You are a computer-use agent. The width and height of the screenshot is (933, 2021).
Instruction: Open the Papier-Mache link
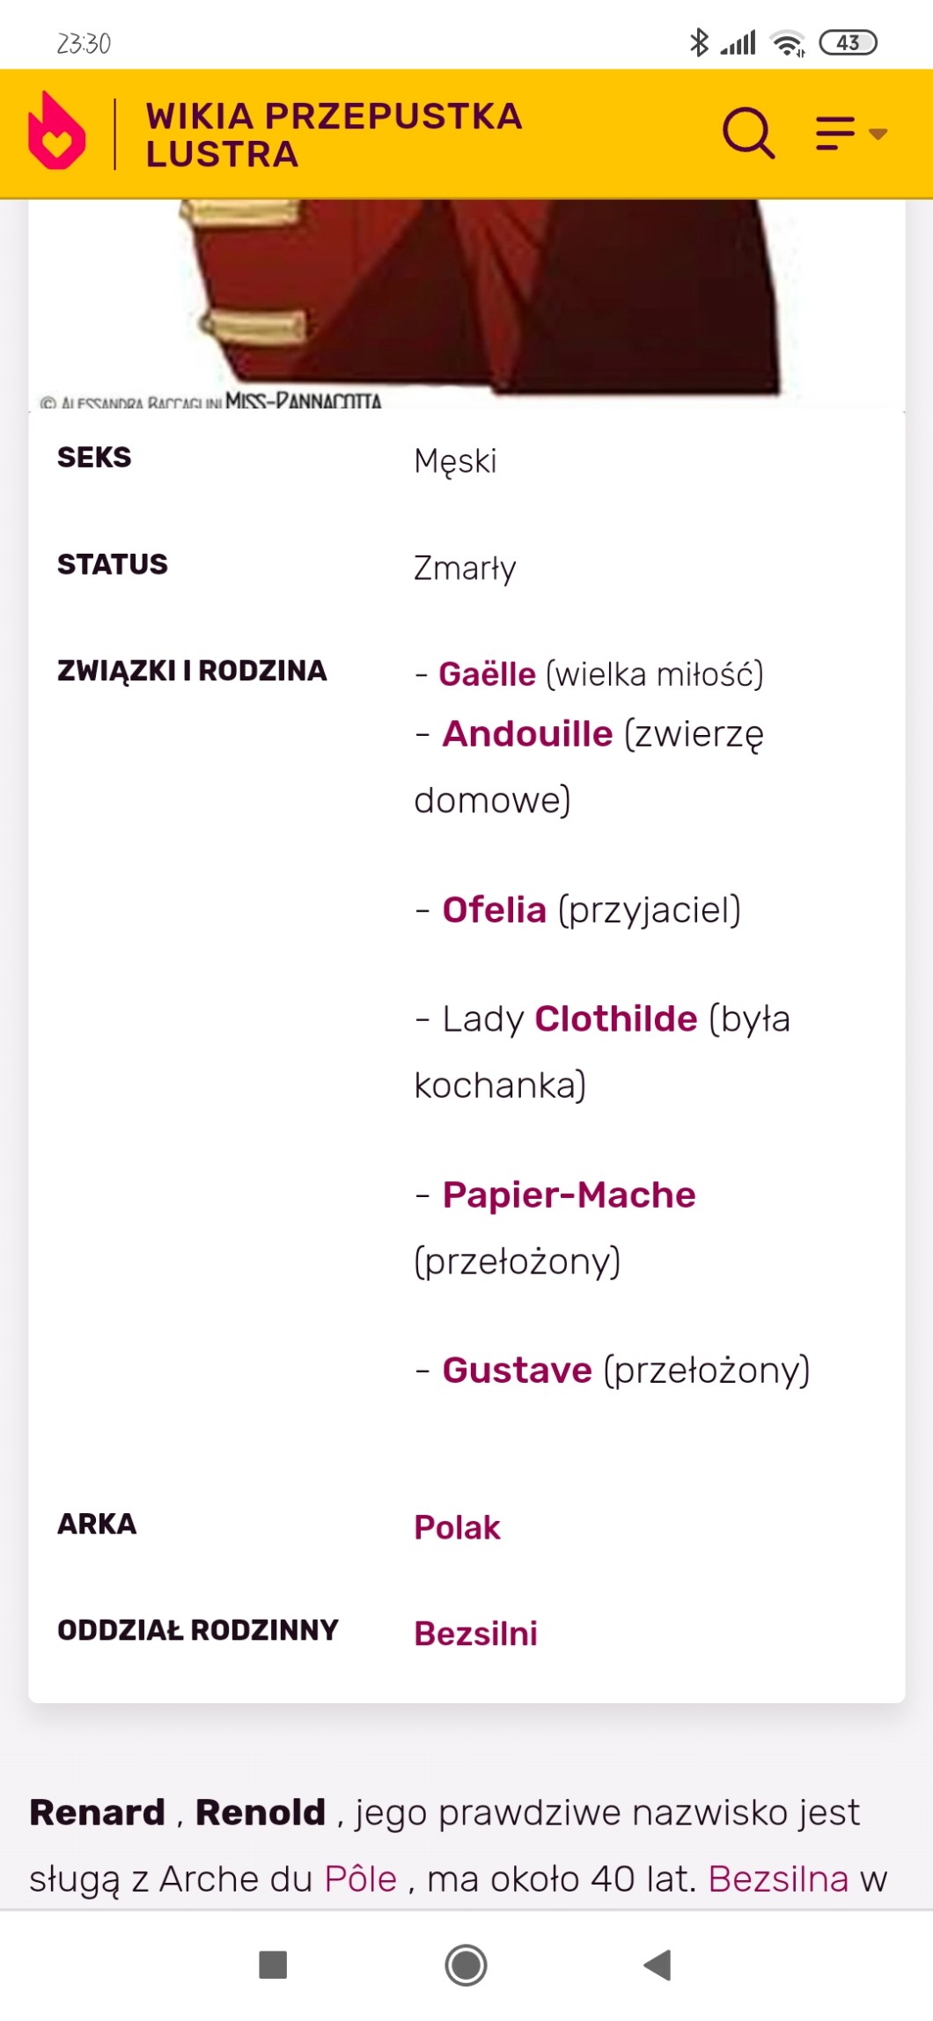(569, 1195)
